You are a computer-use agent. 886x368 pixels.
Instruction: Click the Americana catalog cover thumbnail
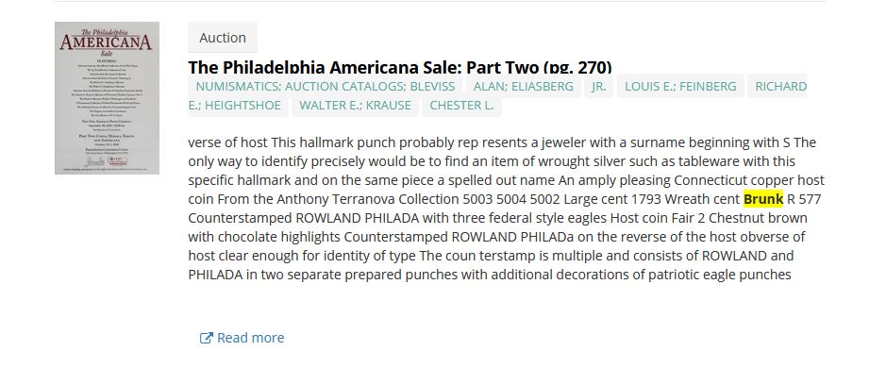tap(107, 98)
